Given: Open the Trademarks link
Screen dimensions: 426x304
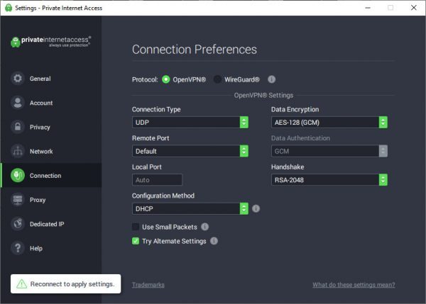Looking at the screenshot, I should point(148,285).
